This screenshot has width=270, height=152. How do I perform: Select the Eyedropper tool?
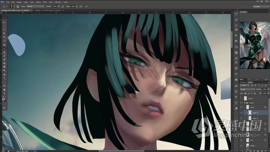pyautogui.click(x=4, y=41)
